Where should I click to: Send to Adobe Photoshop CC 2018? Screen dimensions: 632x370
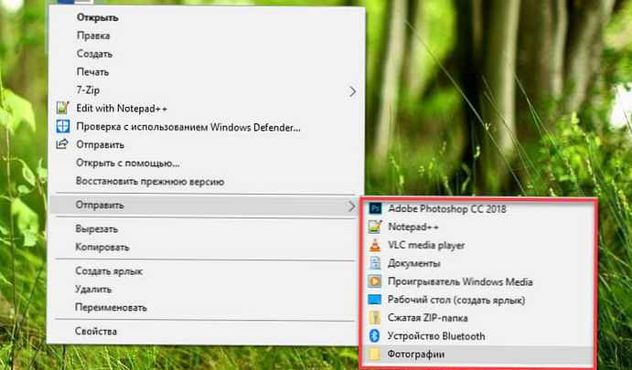pyautogui.click(x=447, y=208)
